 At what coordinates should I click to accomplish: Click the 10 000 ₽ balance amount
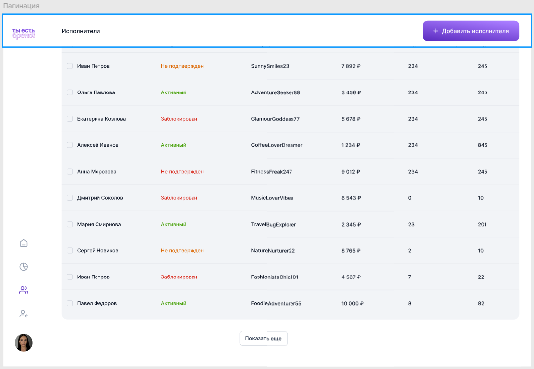point(352,303)
